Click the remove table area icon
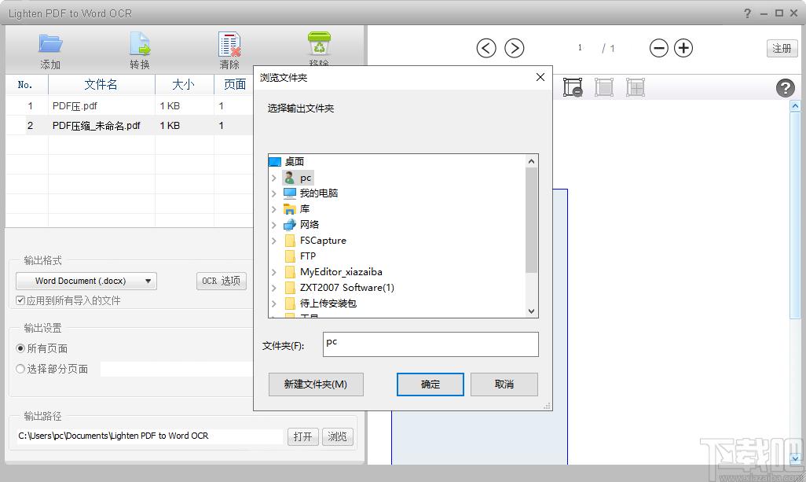 pyautogui.click(x=573, y=87)
